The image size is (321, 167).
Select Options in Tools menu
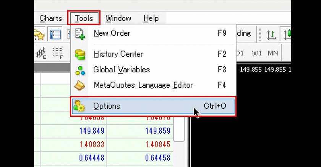tap(153, 106)
